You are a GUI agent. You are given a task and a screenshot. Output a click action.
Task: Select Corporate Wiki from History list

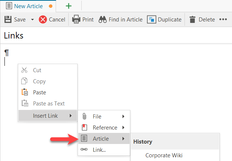click(x=164, y=155)
